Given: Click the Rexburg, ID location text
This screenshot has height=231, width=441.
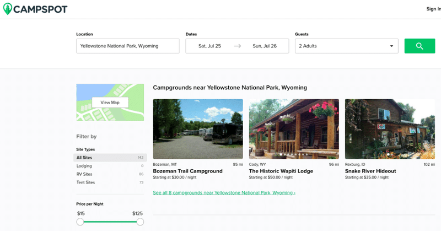Looking at the screenshot, I should (x=355, y=164).
